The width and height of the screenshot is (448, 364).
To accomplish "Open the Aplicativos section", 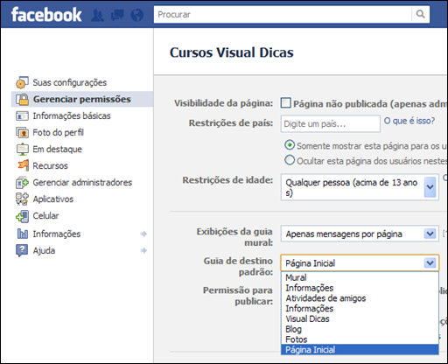I will 53,199.
